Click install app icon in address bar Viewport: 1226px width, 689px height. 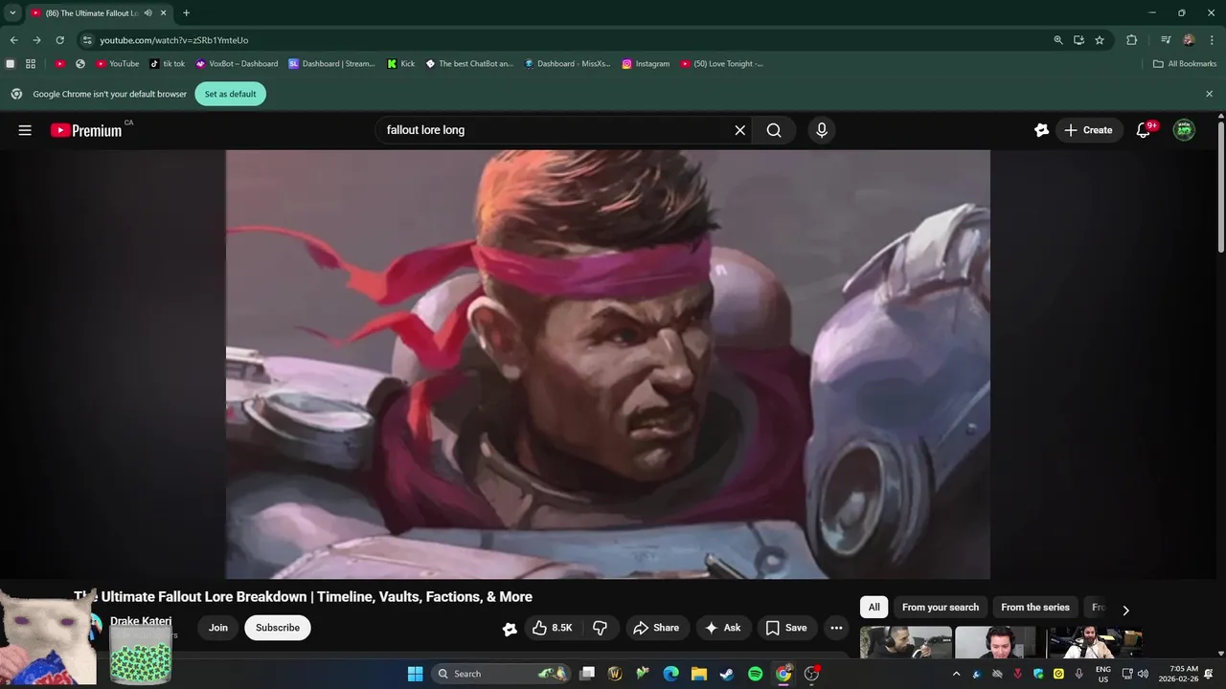click(1078, 40)
